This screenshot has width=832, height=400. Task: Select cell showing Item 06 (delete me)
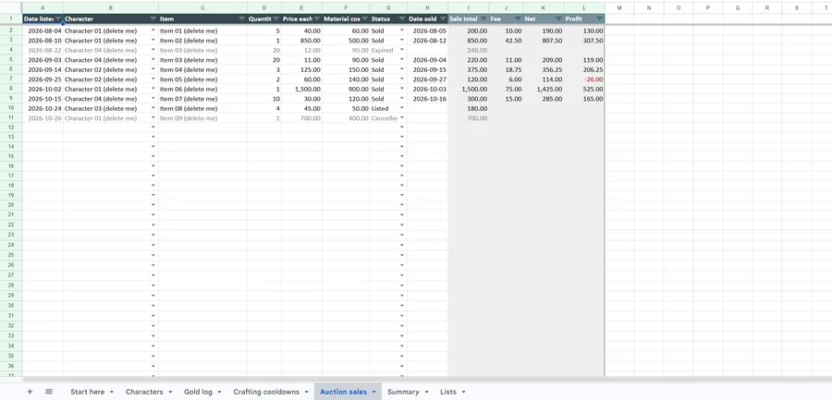click(x=202, y=89)
